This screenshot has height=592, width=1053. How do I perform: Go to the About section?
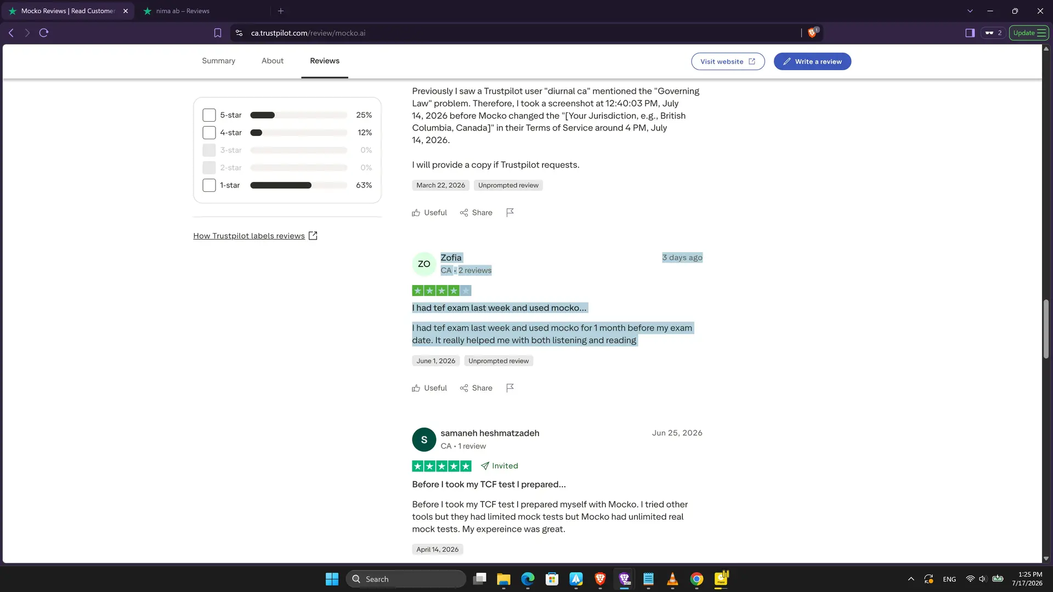273,61
